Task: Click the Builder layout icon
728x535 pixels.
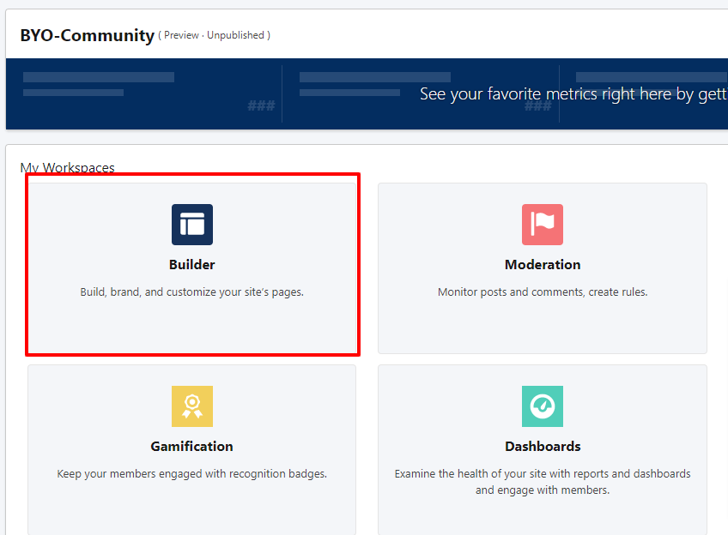Action: pyautogui.click(x=192, y=225)
